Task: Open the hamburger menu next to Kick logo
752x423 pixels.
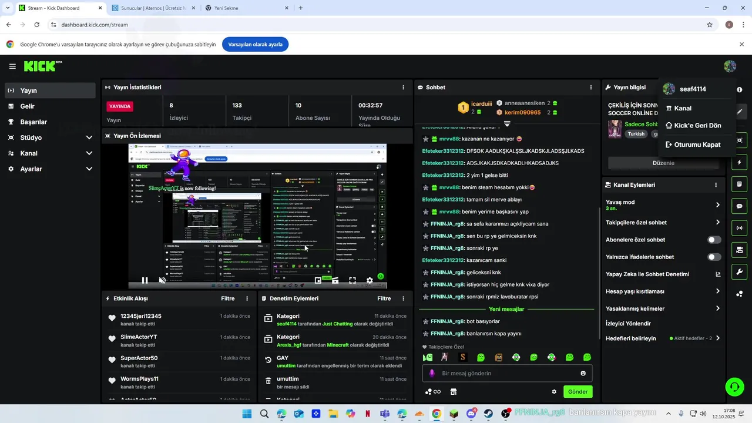Action: (12, 66)
